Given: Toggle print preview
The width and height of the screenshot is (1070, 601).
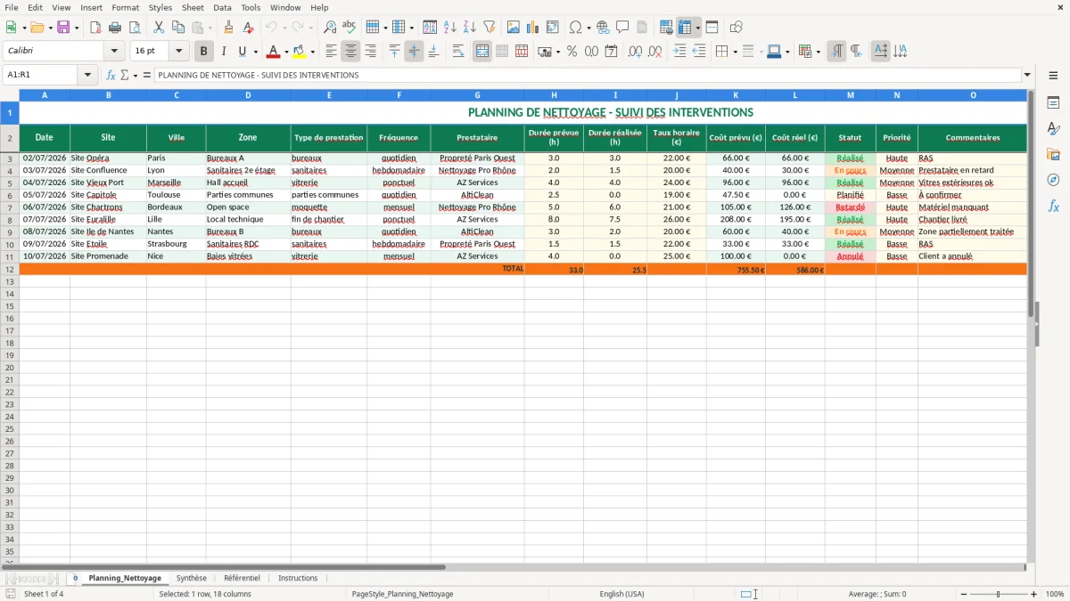Looking at the screenshot, I should click(x=135, y=28).
